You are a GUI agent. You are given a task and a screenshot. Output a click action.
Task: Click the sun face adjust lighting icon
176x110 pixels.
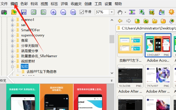coord(171,12)
